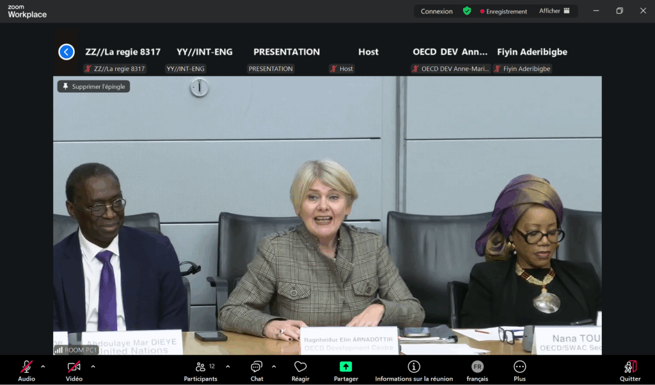Viewport: 655px width, 385px height.
Task: Expand the Participants options chevron
Action: point(228,366)
